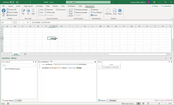Image resolution: width=174 pixels, height=105 pixels.
Task: Click the zoom slider handle
Action: (159, 104)
